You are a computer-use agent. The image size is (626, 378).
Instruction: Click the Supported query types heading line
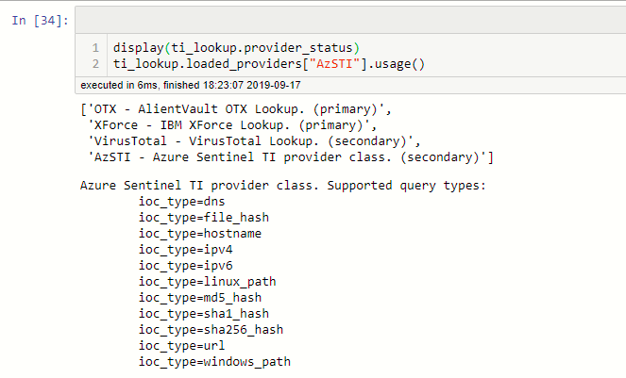(x=283, y=185)
